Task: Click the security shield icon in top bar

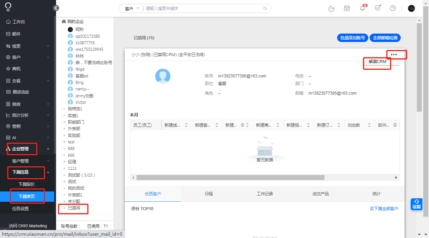Action: pos(378,8)
